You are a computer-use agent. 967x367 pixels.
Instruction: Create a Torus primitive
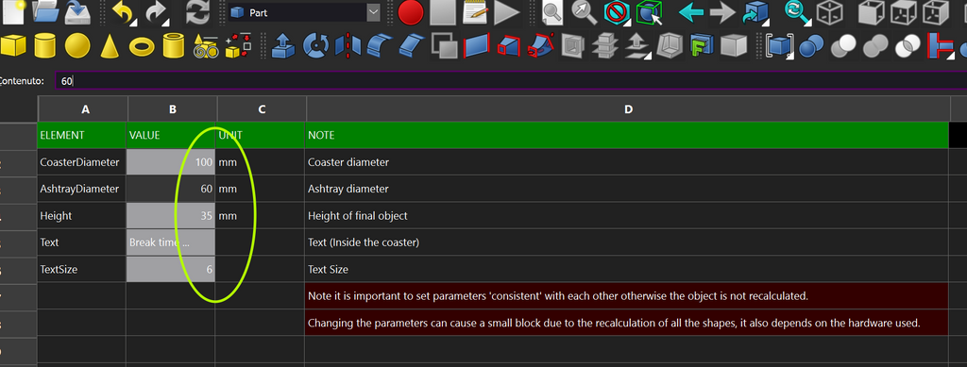click(x=142, y=46)
